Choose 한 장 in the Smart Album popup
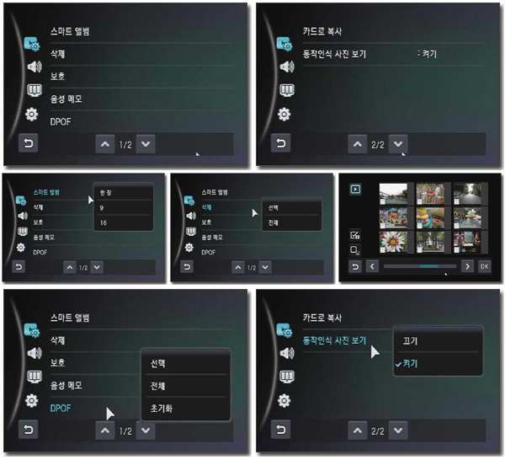 click(x=123, y=192)
